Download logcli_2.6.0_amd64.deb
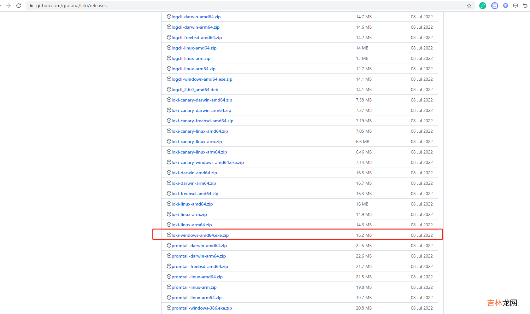The width and height of the screenshot is (530, 314). pos(195,90)
